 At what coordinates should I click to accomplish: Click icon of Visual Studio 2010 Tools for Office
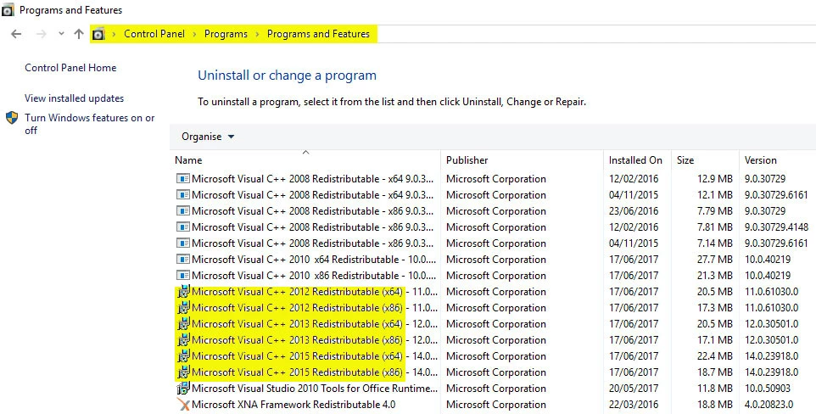183,389
